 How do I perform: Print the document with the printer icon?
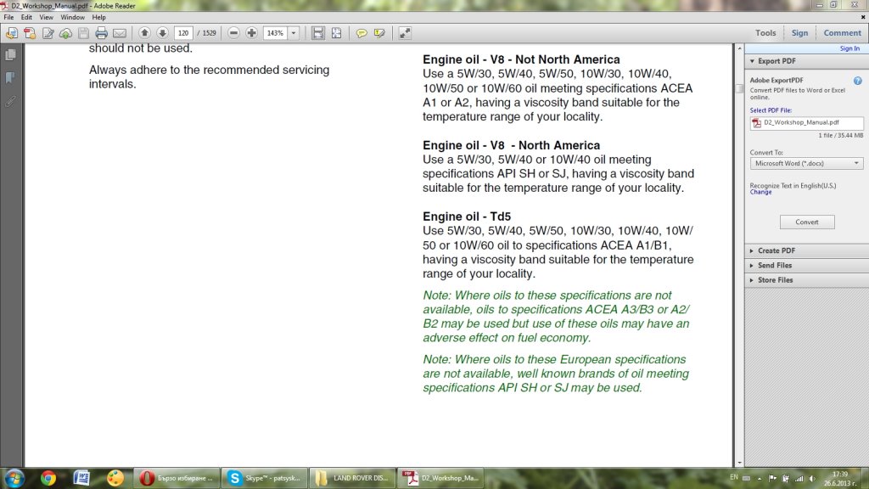click(102, 33)
